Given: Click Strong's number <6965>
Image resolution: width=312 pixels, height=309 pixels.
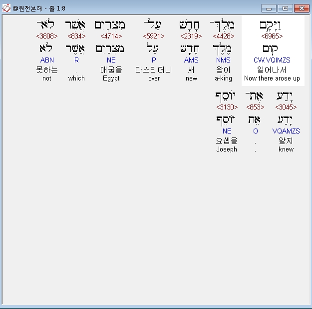Looking at the screenshot, I should [272, 36].
